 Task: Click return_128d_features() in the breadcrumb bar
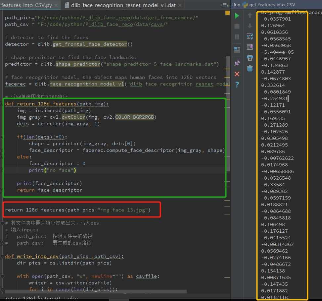point(33,298)
